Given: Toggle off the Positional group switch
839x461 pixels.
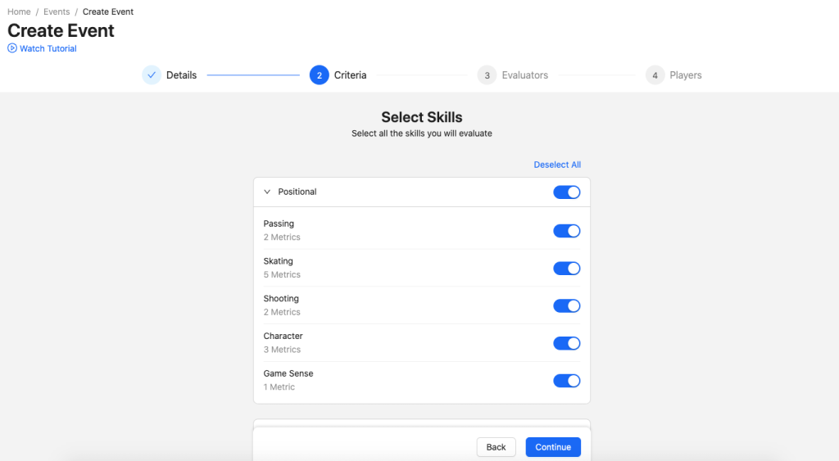Looking at the screenshot, I should (x=566, y=192).
